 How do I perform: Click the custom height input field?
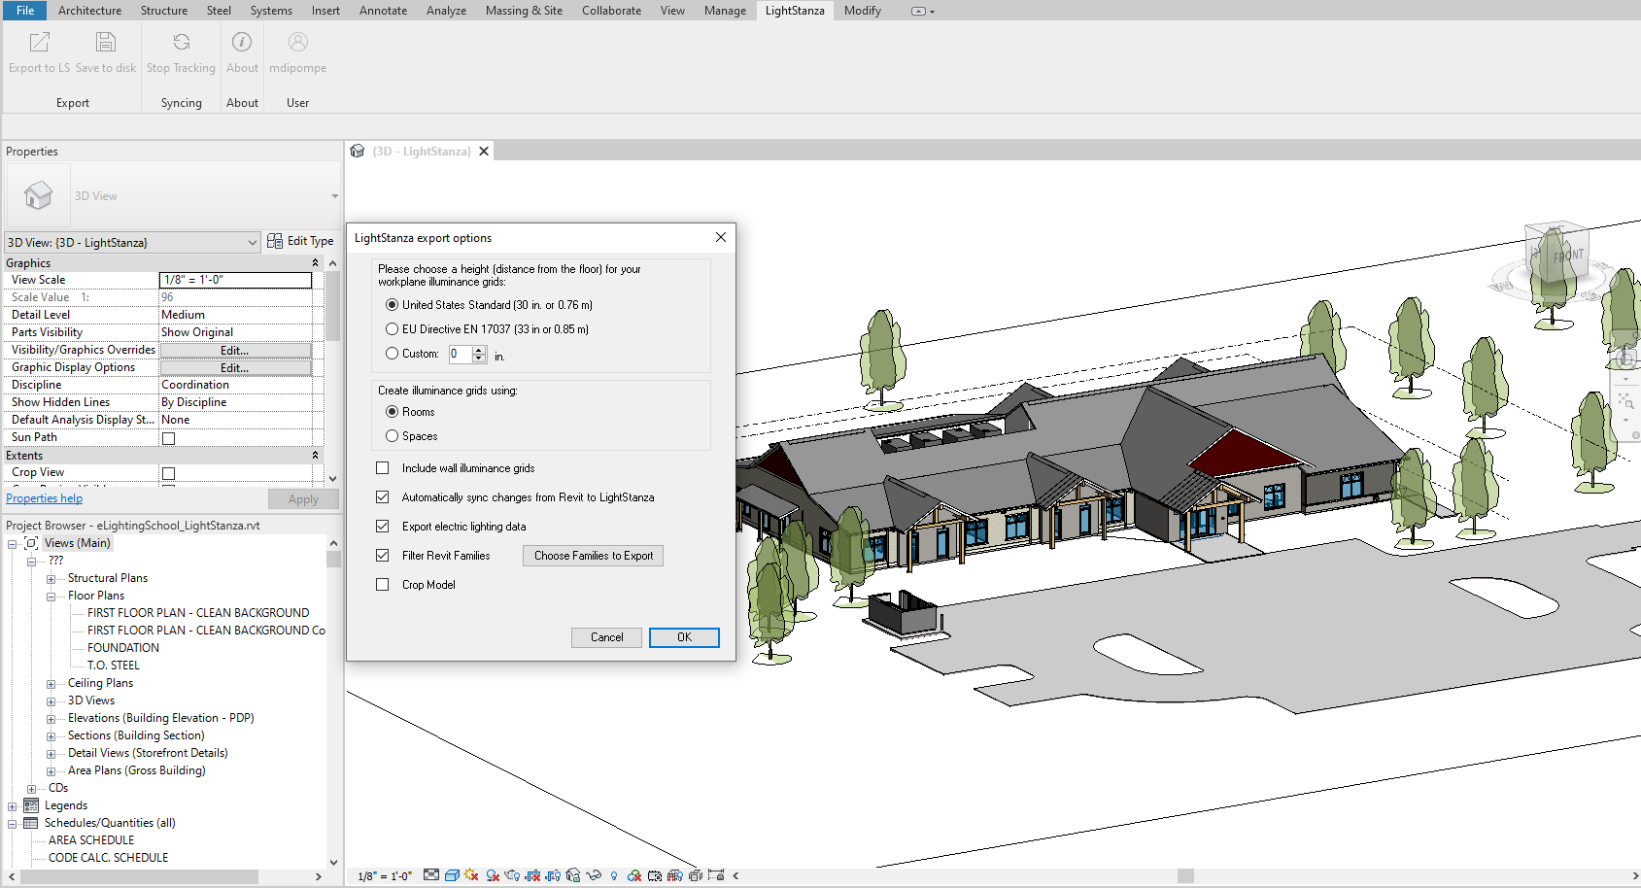coord(461,355)
